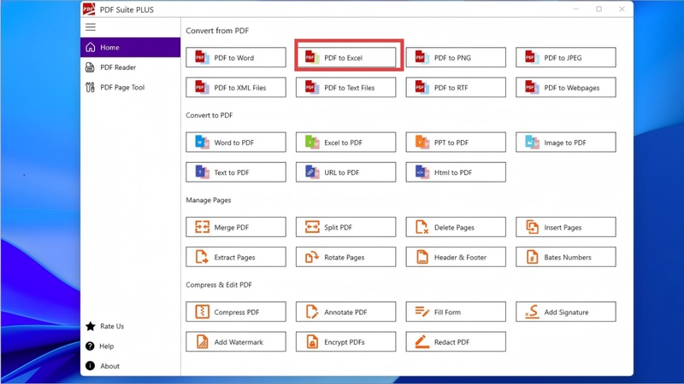Click the PDF to XML Files icon

(x=202, y=88)
